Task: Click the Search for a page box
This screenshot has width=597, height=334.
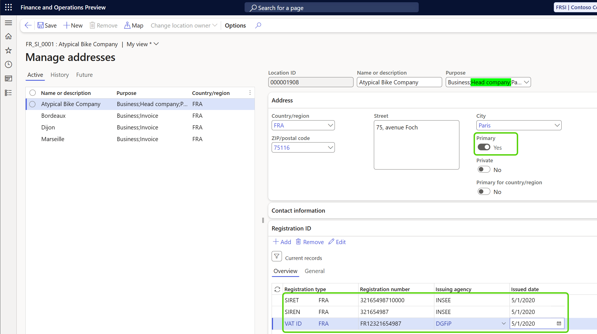Action: point(332,8)
